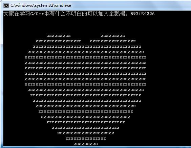Click the left top lobe of the heart

(x=59, y=36)
